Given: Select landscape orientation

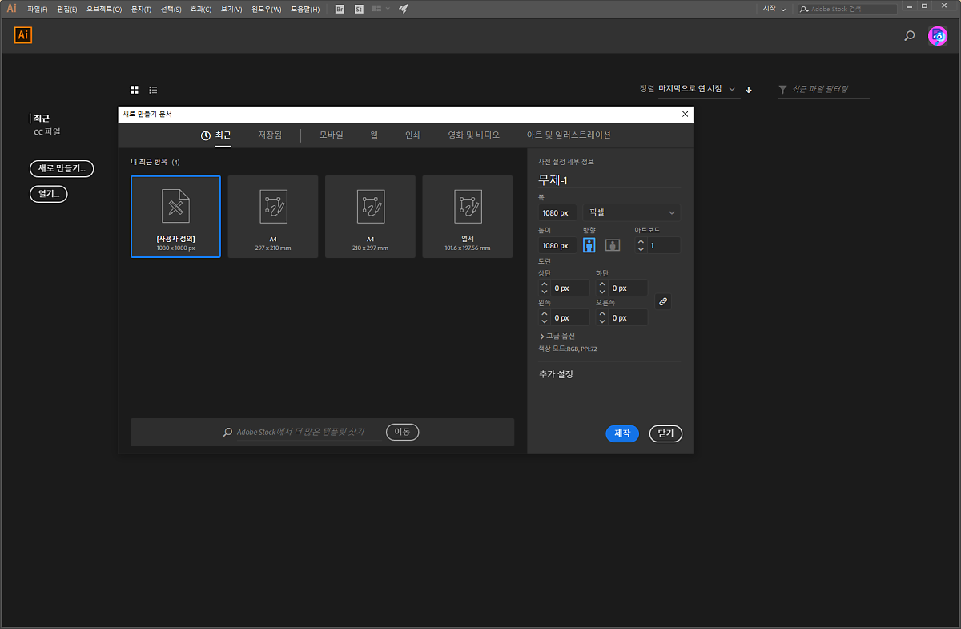Looking at the screenshot, I should click(613, 245).
